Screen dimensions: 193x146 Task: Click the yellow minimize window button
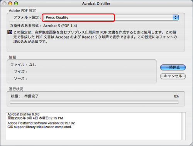click(x=10, y=3)
